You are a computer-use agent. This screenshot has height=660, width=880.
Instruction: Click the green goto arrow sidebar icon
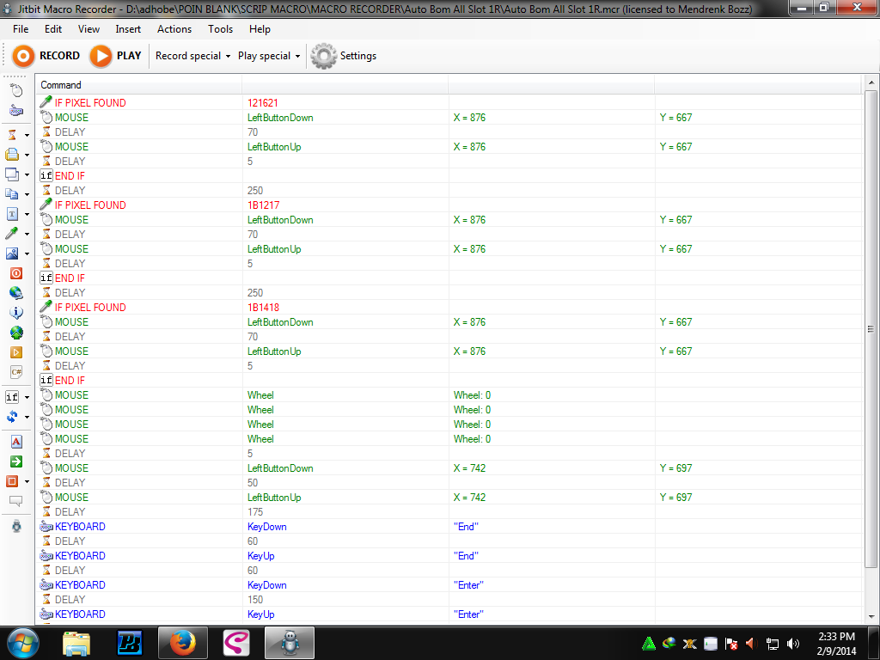pyautogui.click(x=16, y=461)
